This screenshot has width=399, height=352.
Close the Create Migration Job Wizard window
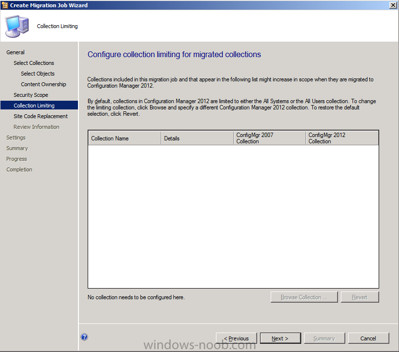pyautogui.click(x=393, y=5)
